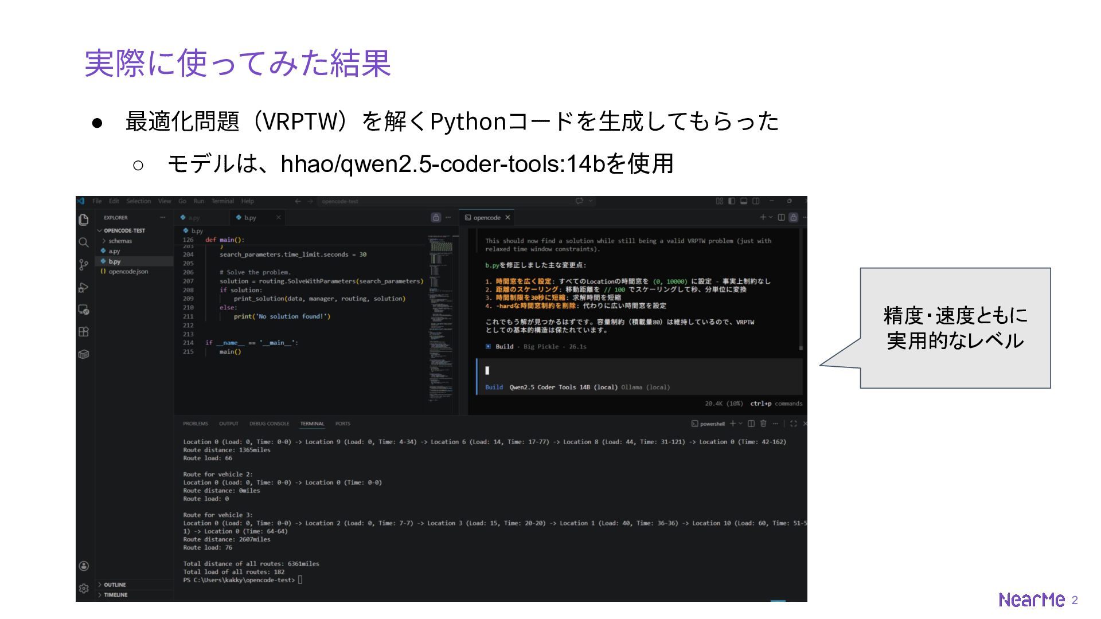This screenshot has height=619, width=1101.
Task: Switch to the PROBLEMS panel tab
Action: pos(195,424)
